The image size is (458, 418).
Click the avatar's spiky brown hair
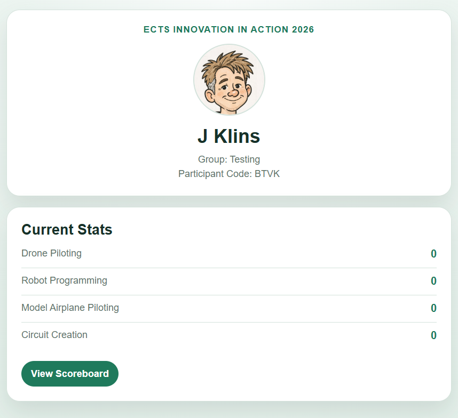coord(227,67)
